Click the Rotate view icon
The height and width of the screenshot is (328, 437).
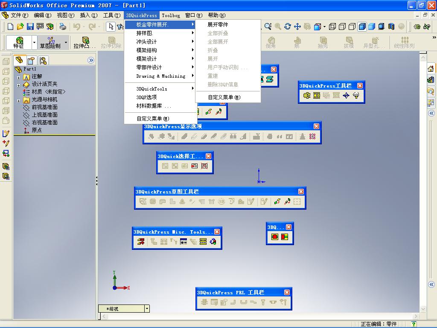coord(287,26)
